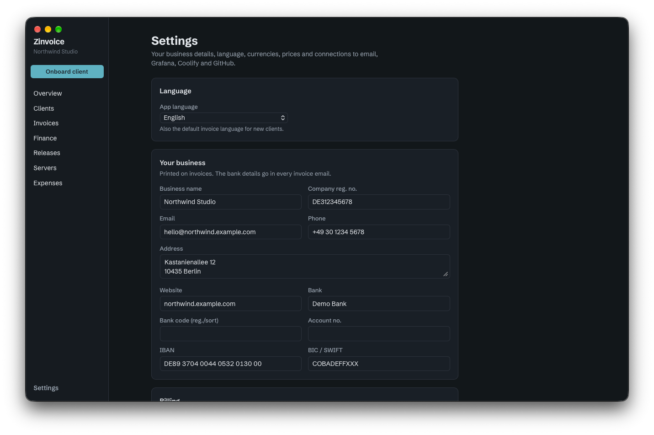
Task: Close the Zinvoice window
Action: click(37, 29)
